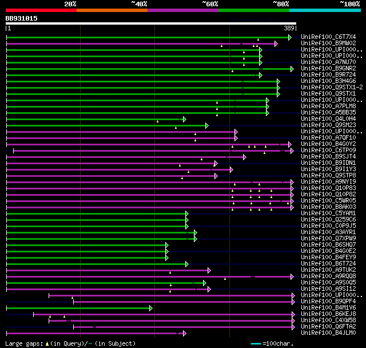Screen dimensions: 366x348
Task: Click the orange ~40% identity legend segment
Action: click(x=112, y=10)
